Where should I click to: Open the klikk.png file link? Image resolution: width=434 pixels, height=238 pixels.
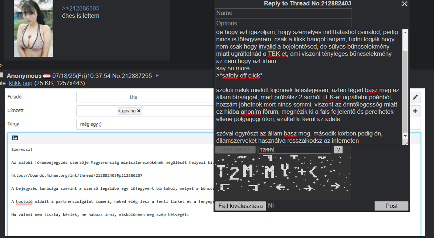pos(21,83)
